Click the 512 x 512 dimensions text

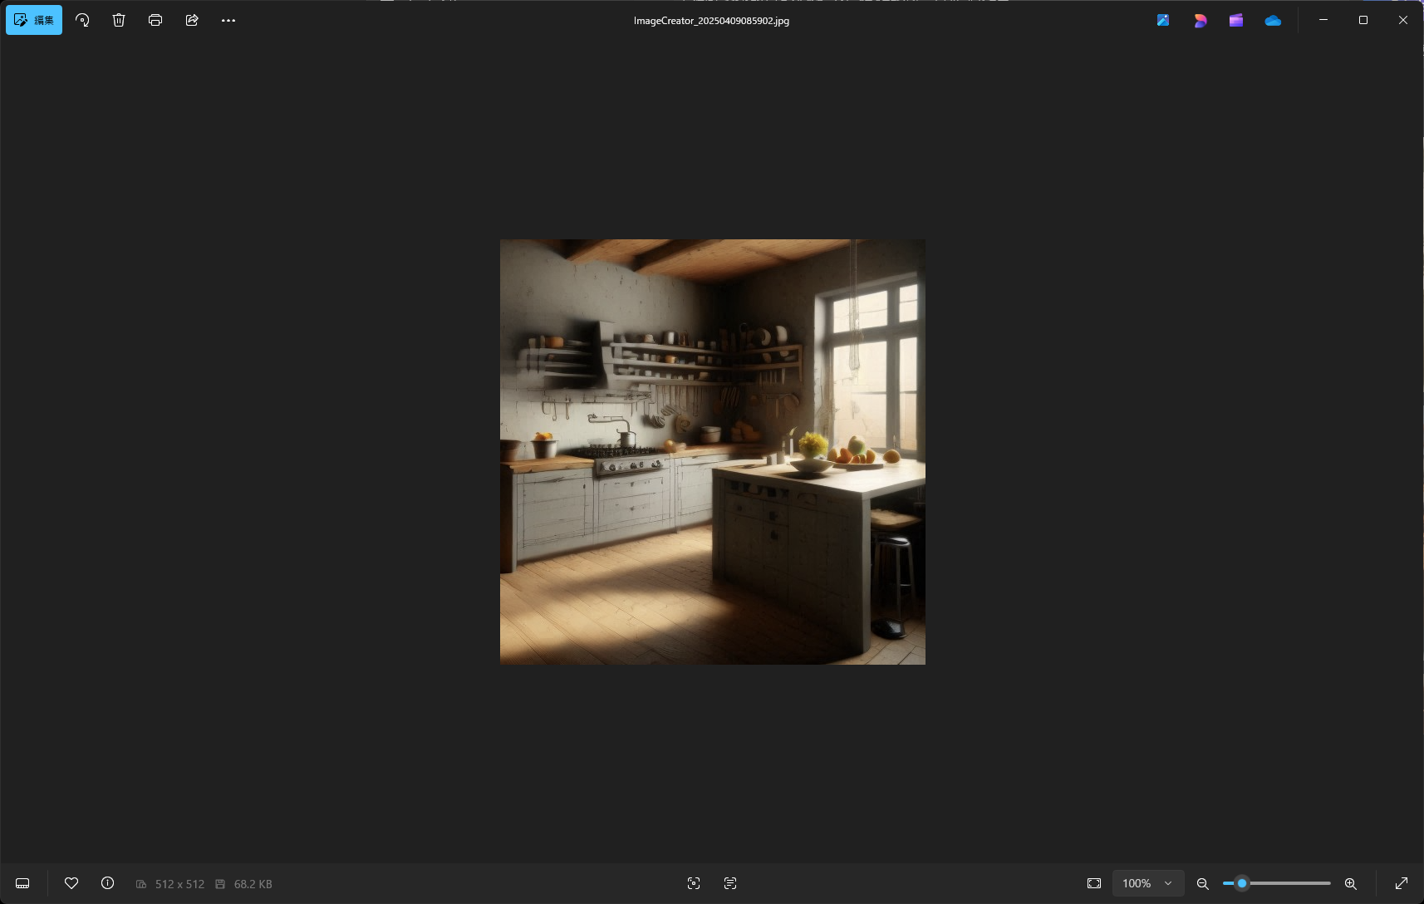179,884
